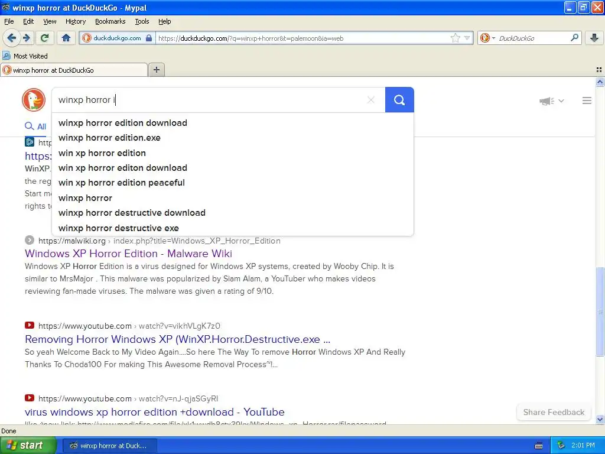Click the page scrollbar up arrow

pos(600,82)
